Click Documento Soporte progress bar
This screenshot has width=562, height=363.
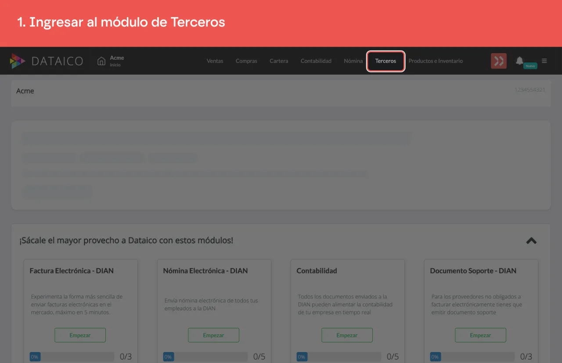(x=472, y=357)
